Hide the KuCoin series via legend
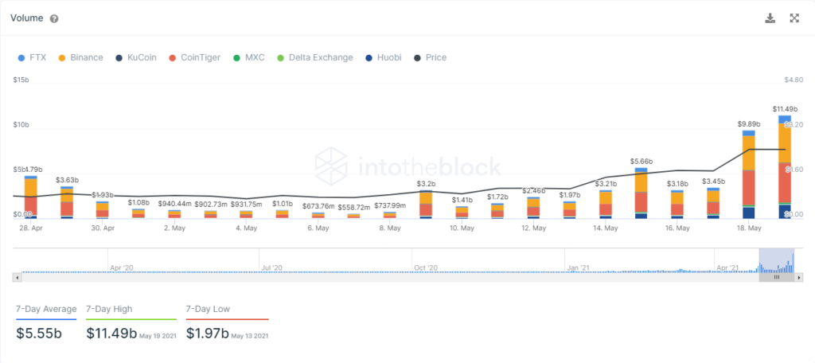The width and height of the screenshot is (815, 363). click(135, 58)
